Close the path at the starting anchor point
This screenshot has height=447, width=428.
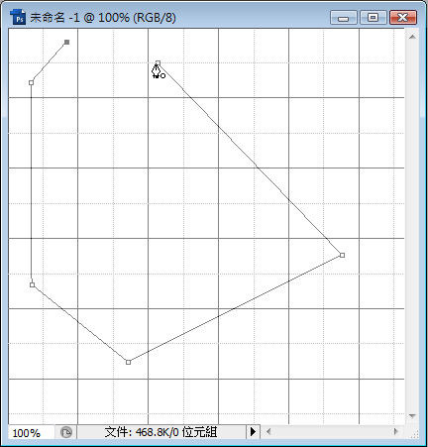[x=158, y=62]
